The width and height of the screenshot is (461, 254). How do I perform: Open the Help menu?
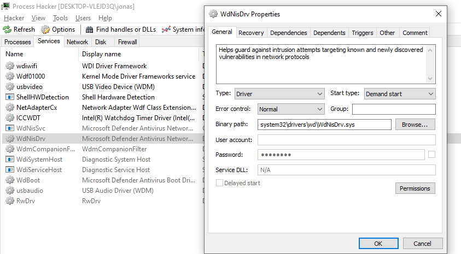pyautogui.click(x=105, y=18)
